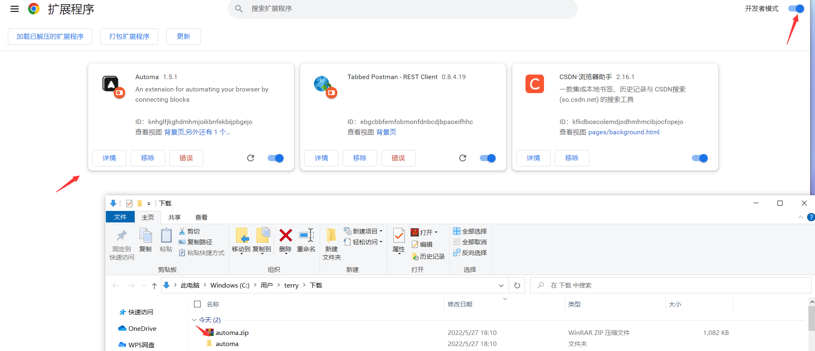The image size is (815, 351).
Task: Open 详情 for the Automa extension
Action: point(109,158)
